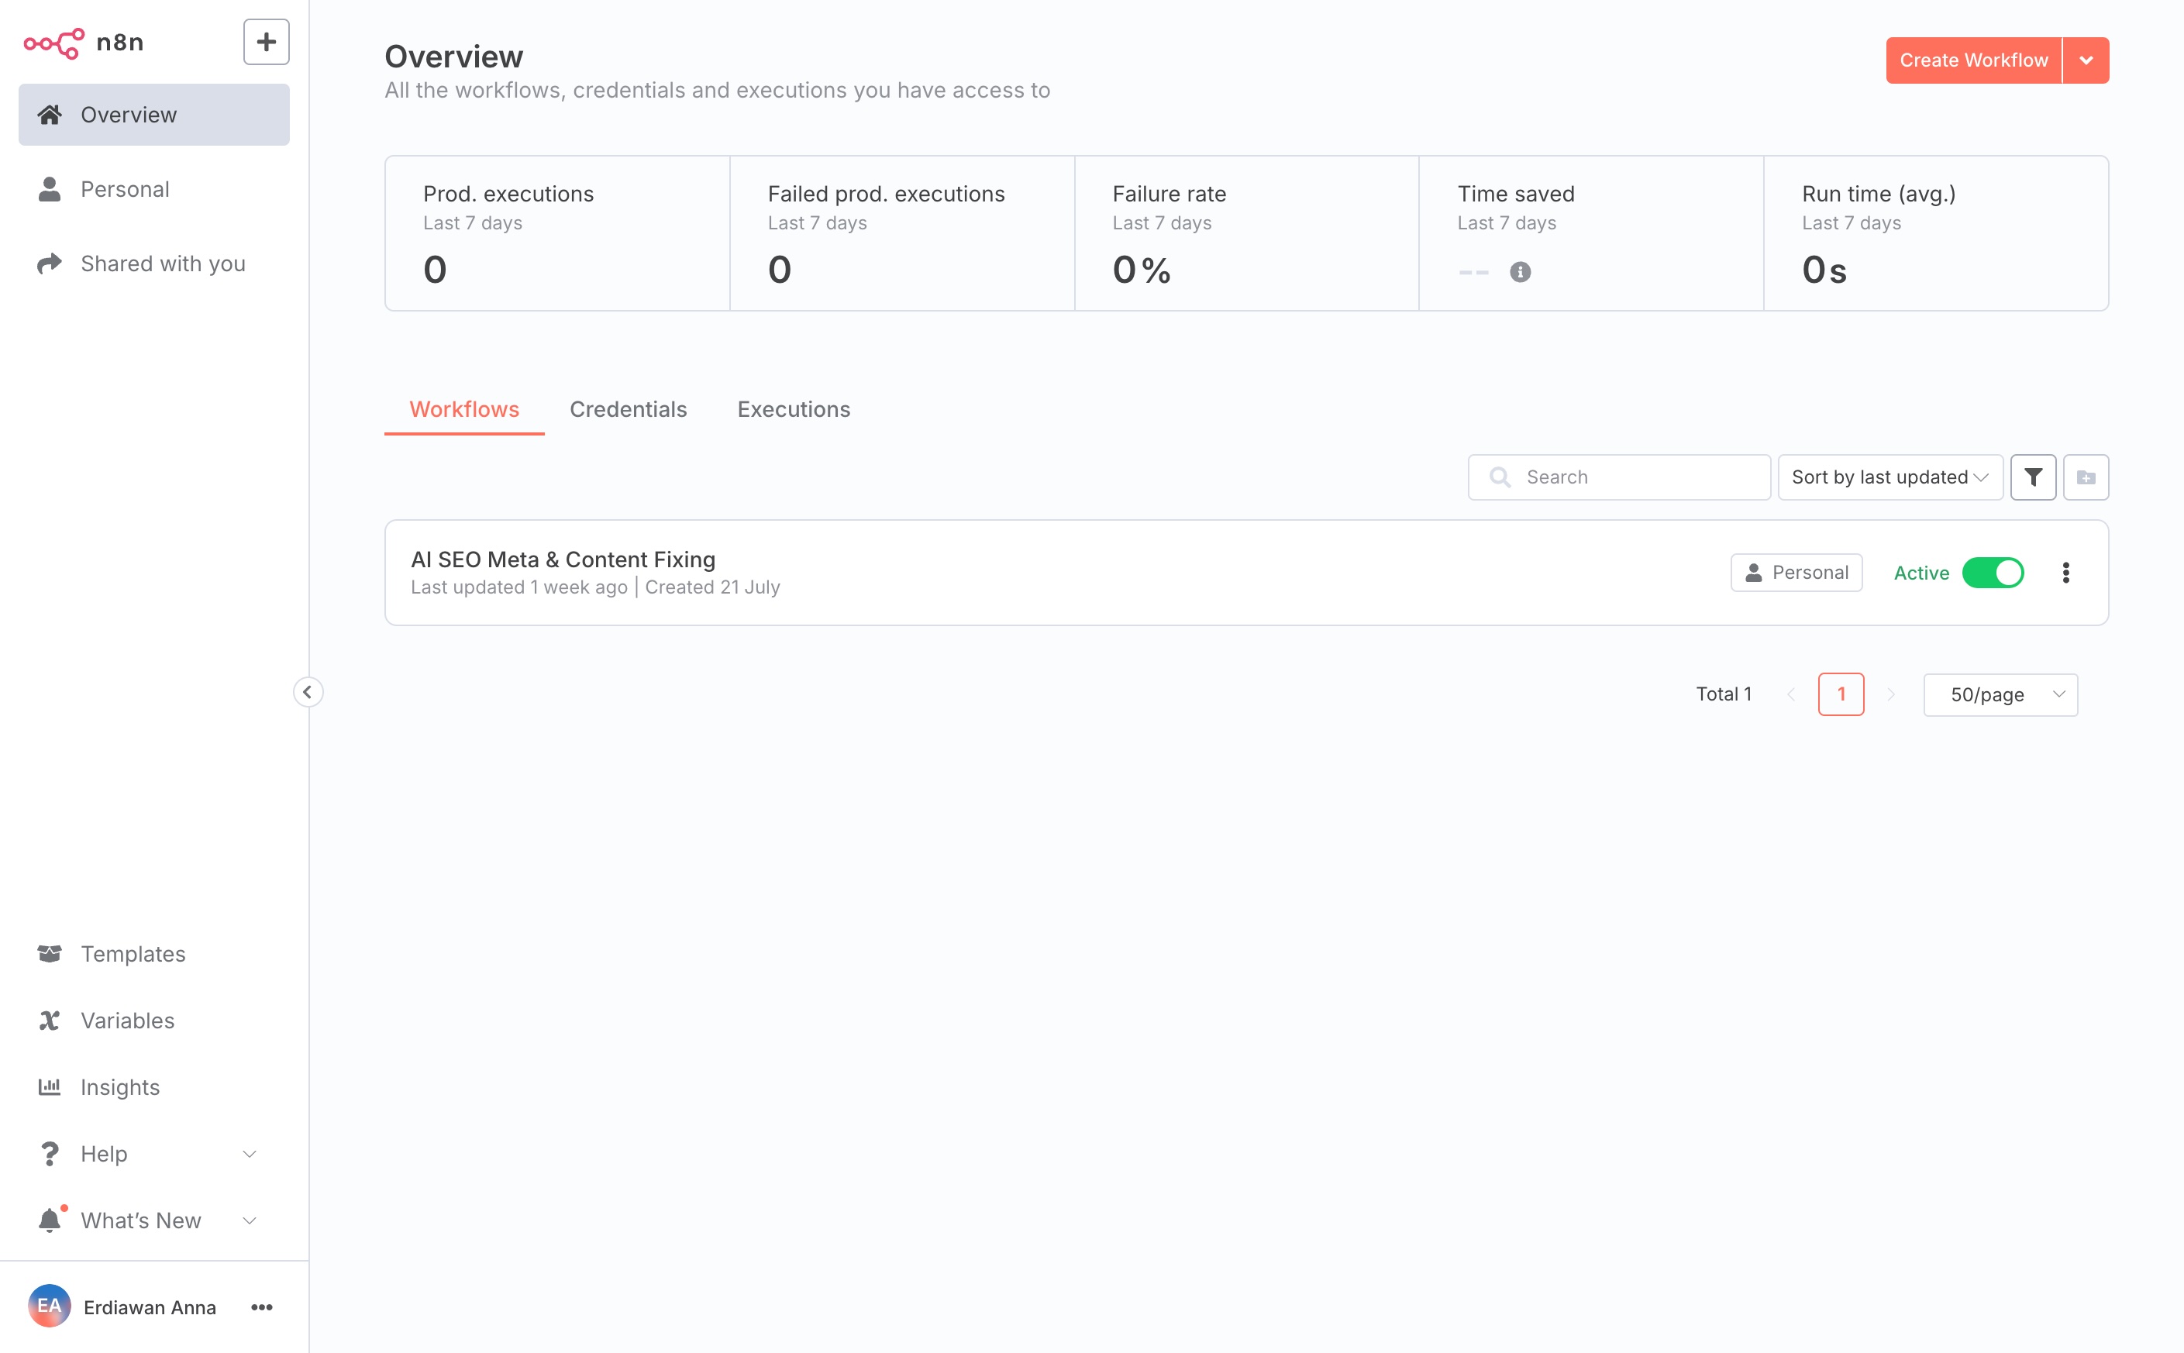Click the filter funnel icon

2033,477
